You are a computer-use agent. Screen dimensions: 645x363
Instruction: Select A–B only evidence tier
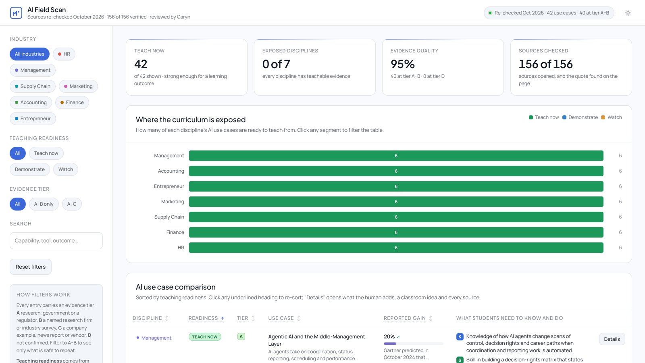[44, 204]
